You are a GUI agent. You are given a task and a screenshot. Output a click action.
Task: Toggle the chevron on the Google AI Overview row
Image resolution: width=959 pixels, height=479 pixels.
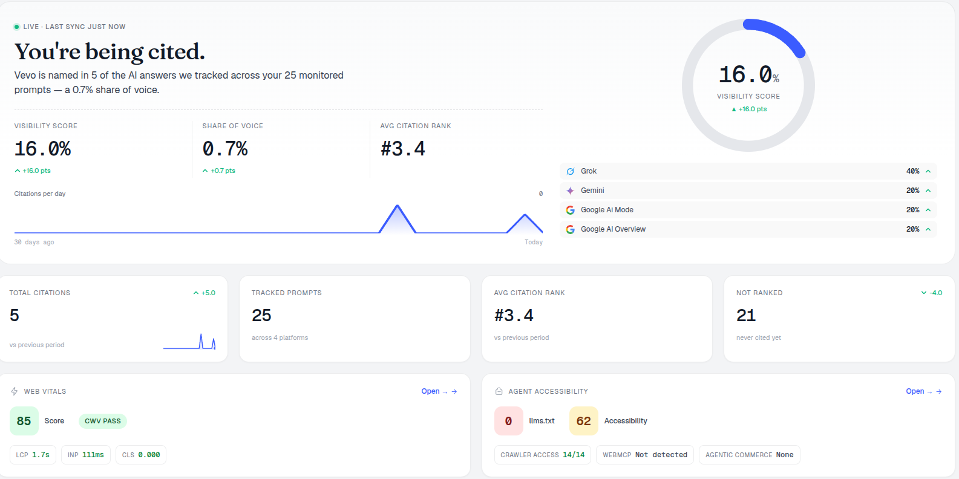928,229
